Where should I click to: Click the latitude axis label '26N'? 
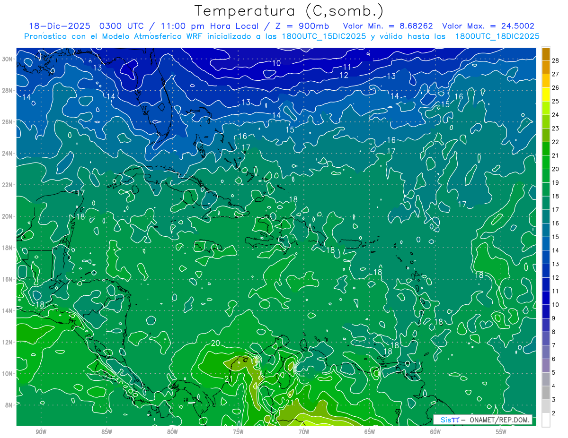[7, 122]
